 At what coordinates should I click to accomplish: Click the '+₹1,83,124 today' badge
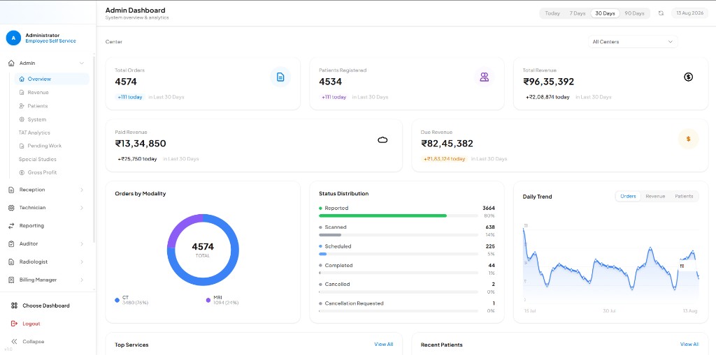coord(444,159)
